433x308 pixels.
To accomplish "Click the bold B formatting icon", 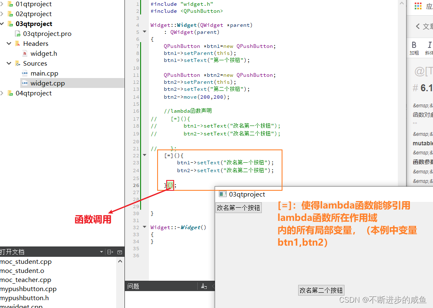I will [x=414, y=45].
